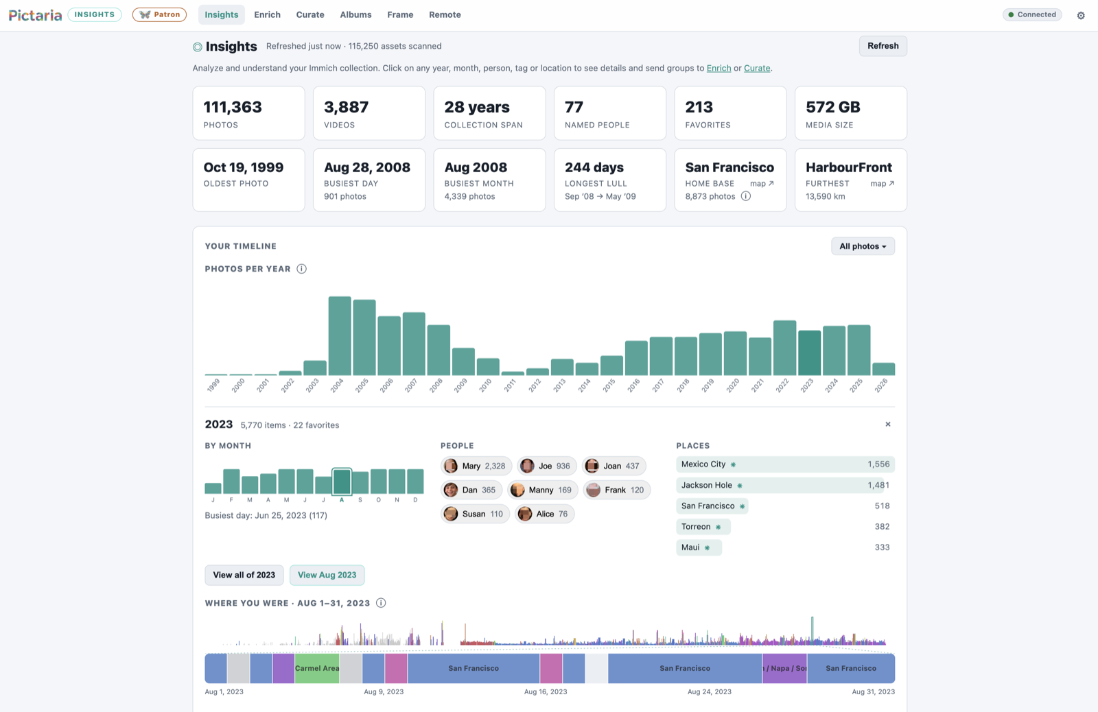Screen dimensions: 1098x712
Task: Open the Frame tab
Action: click(400, 14)
